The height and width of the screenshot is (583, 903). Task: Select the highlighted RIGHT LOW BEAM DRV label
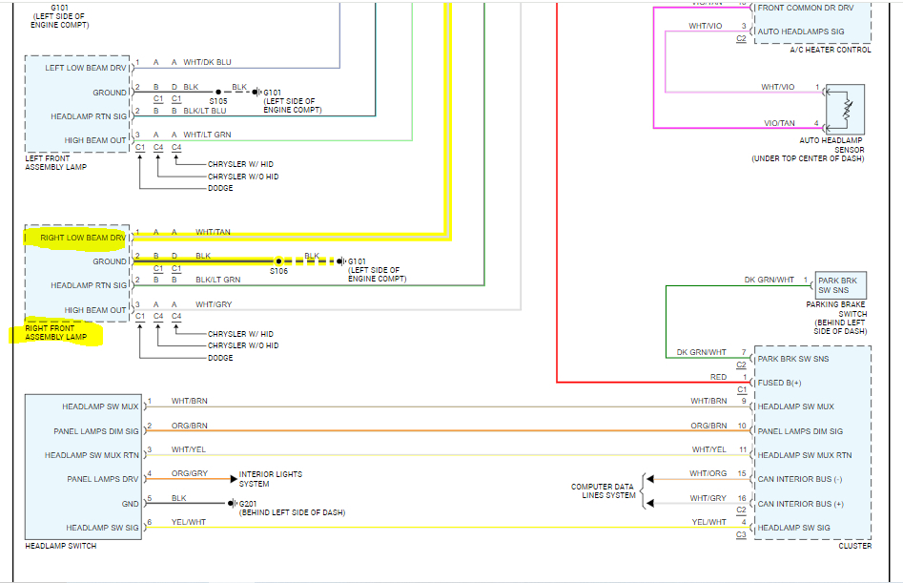coord(83,238)
